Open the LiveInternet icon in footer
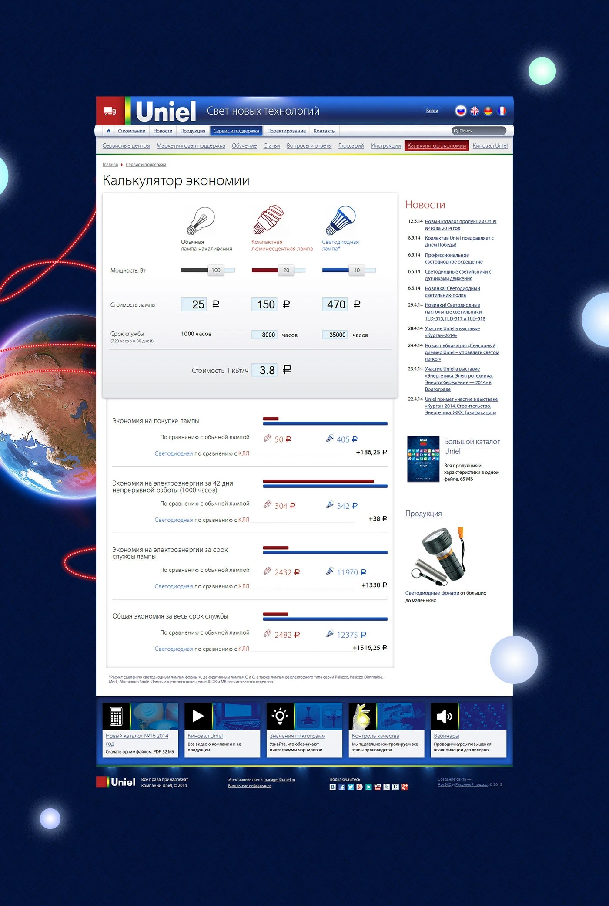This screenshot has height=906, width=609. (x=395, y=787)
